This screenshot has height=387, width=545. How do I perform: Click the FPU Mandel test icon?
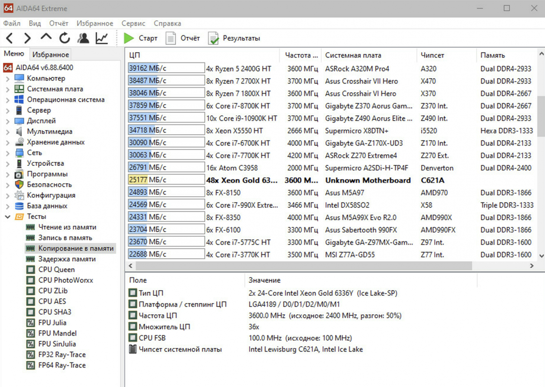(31, 333)
